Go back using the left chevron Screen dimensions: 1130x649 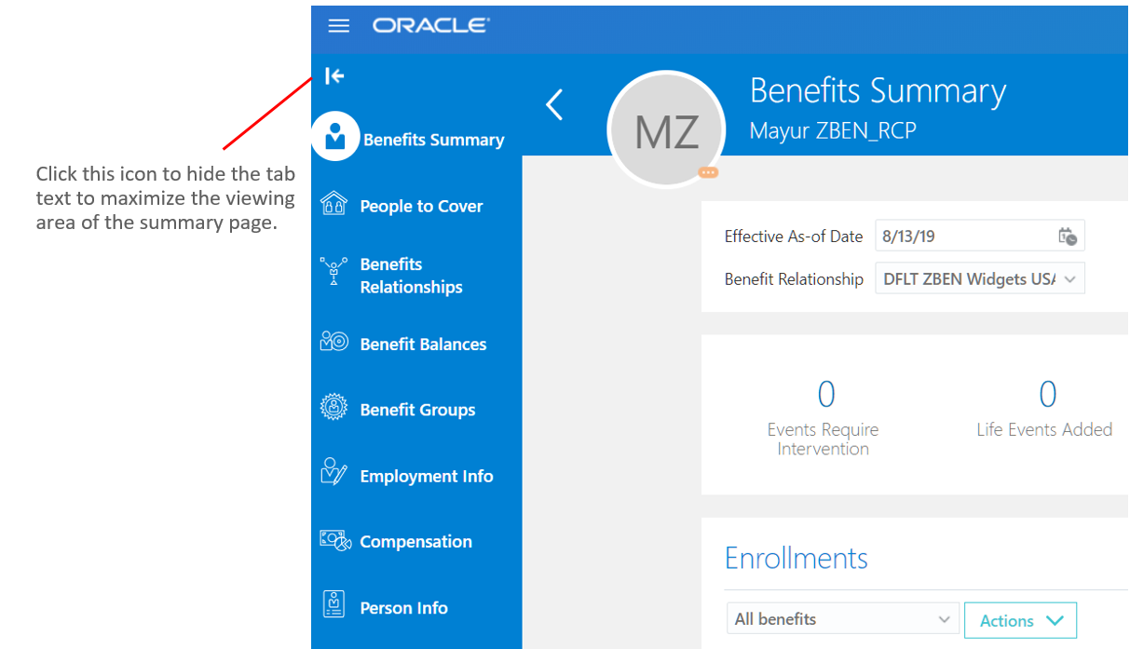coord(554,104)
